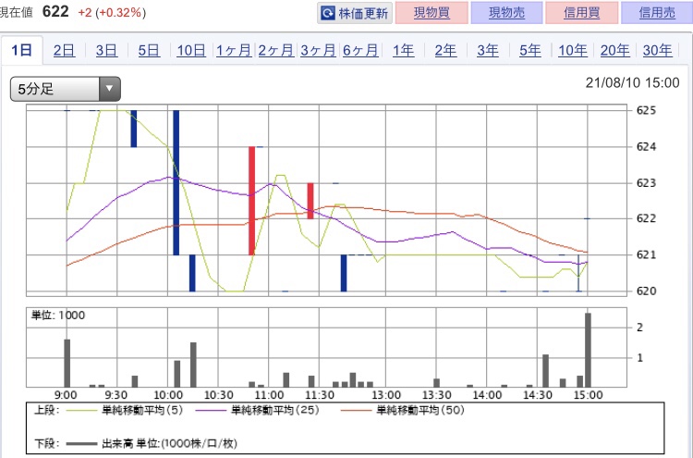Open the 現物売 order link

point(506,13)
